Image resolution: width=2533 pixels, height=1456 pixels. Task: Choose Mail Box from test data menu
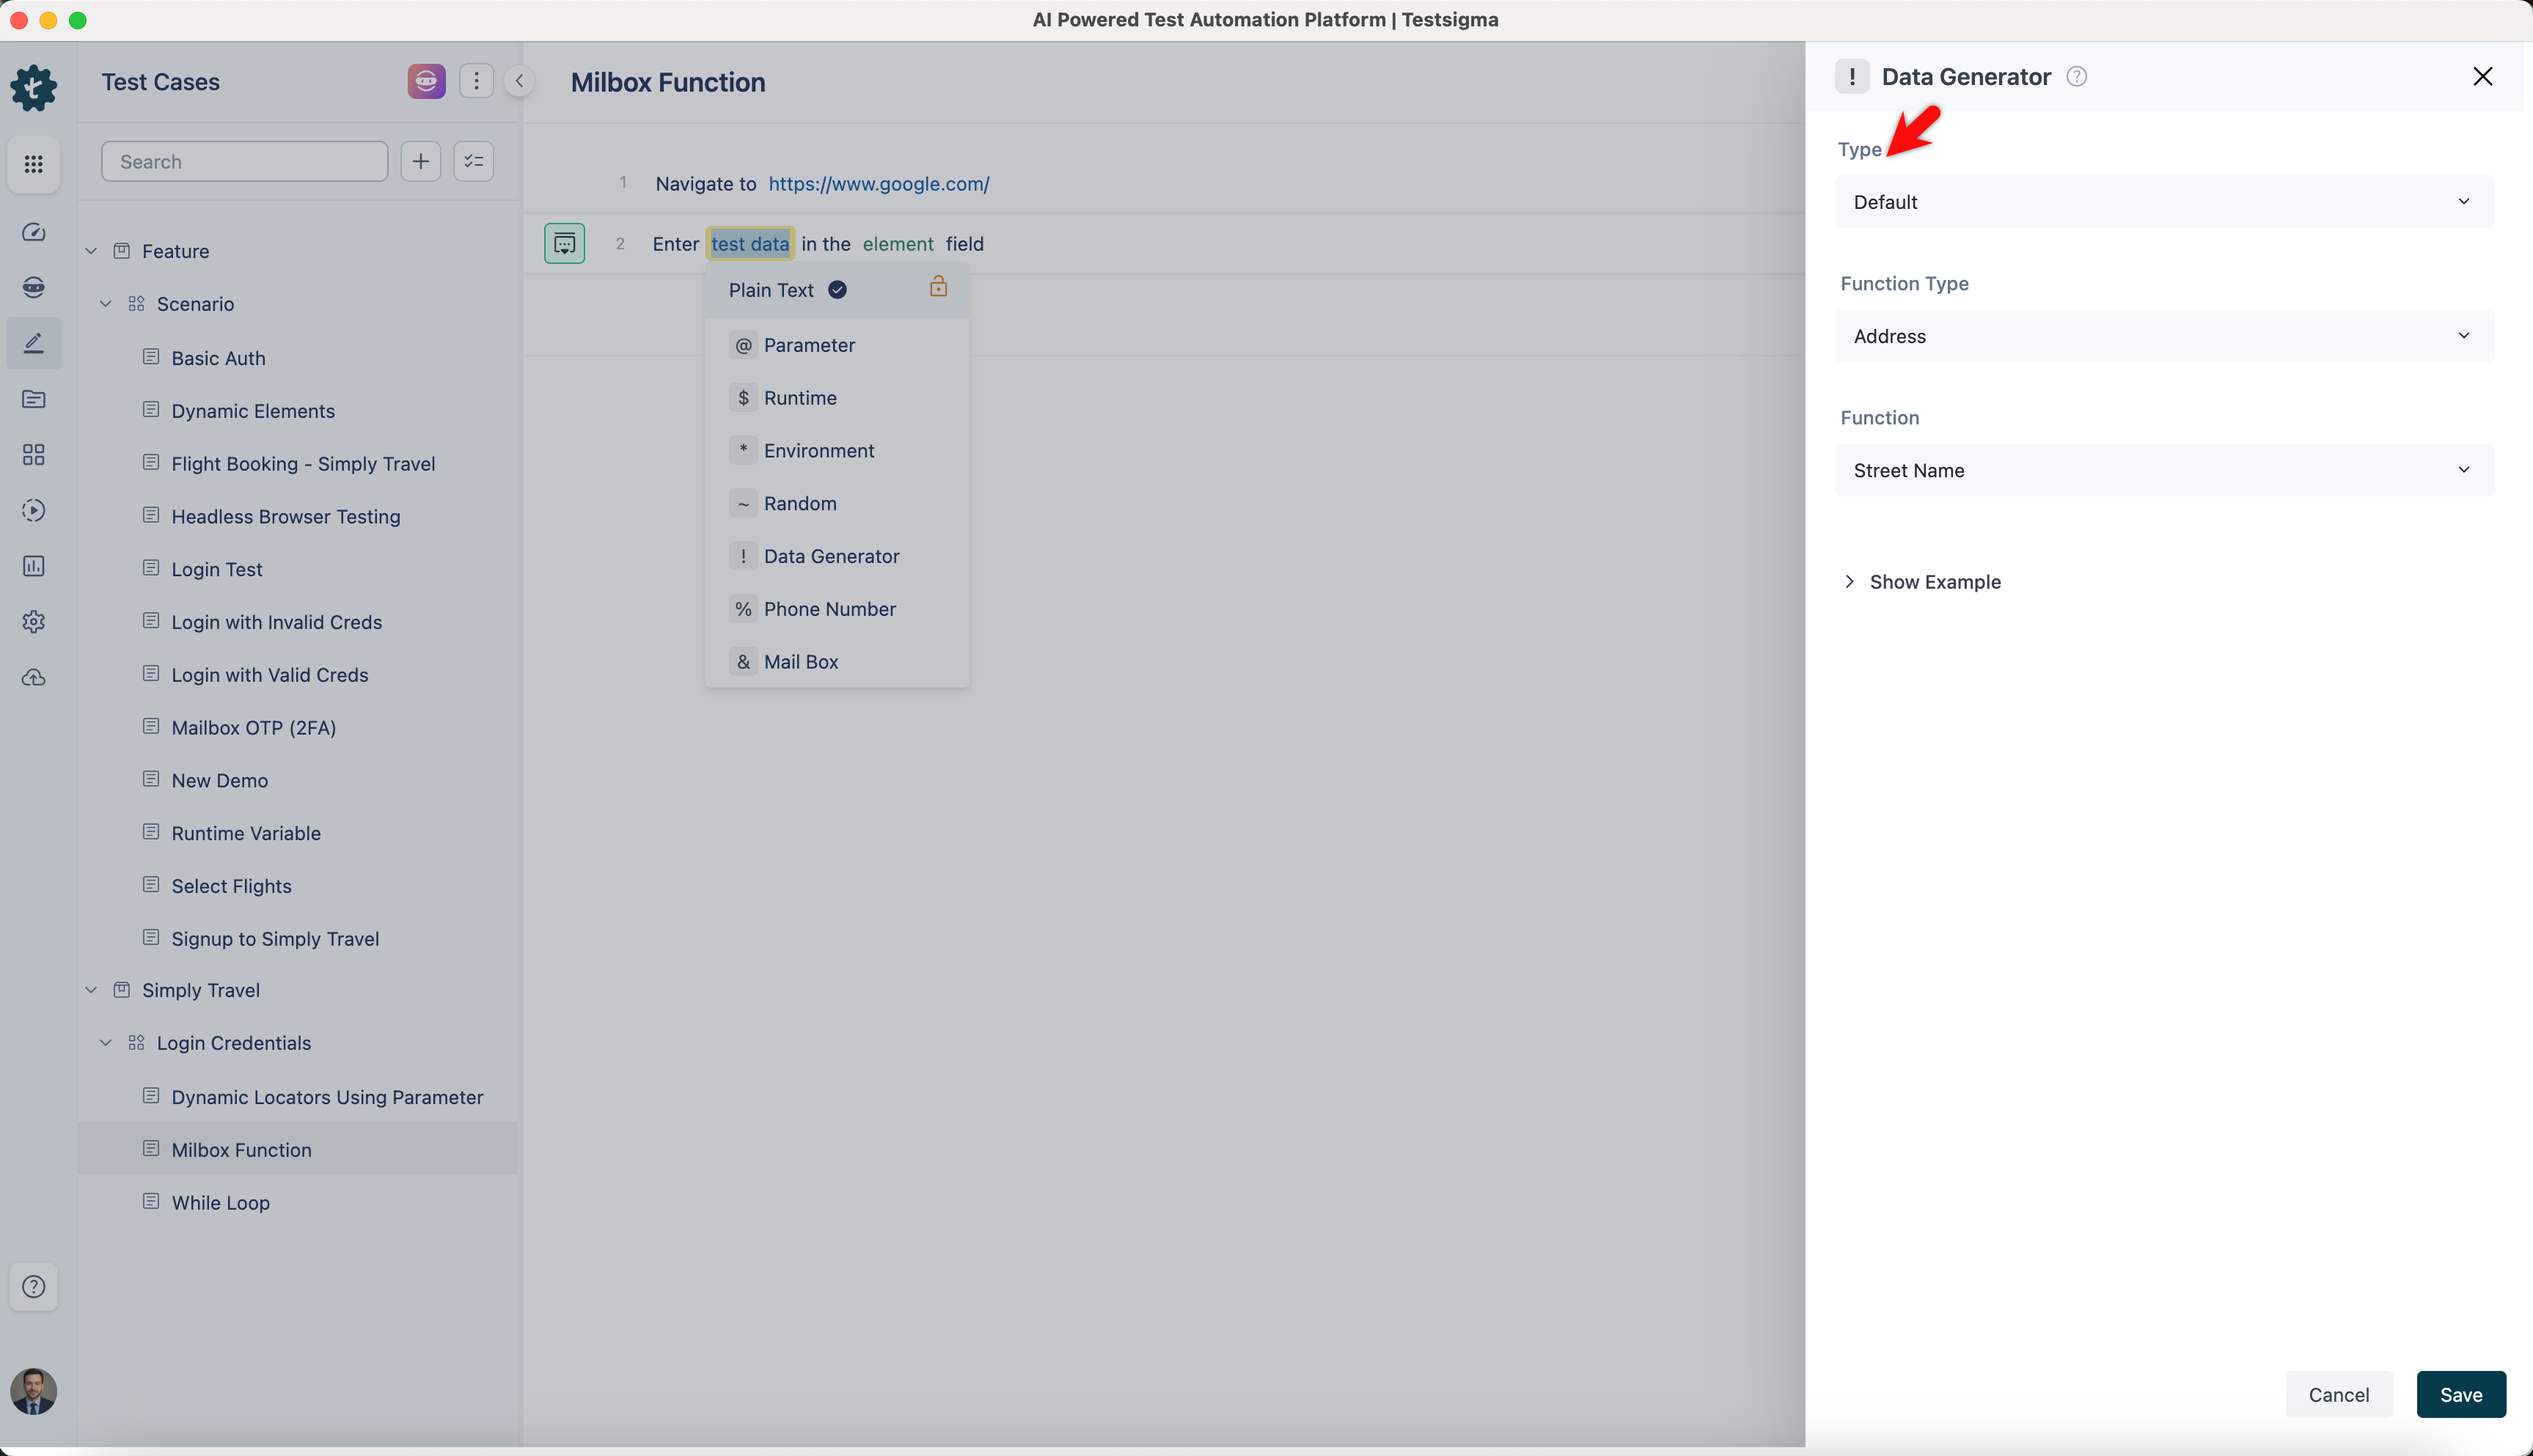pos(800,662)
